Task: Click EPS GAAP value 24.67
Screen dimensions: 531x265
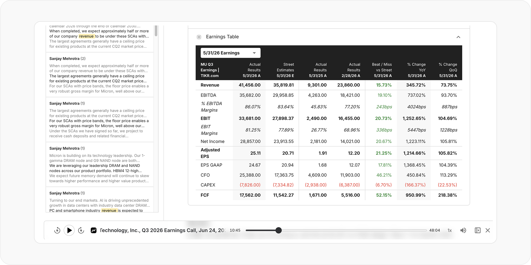Action: [x=255, y=165]
